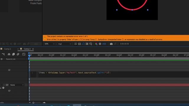Click the expression error message banner
Screen dimensions: 189x106
click(x=116, y=38)
